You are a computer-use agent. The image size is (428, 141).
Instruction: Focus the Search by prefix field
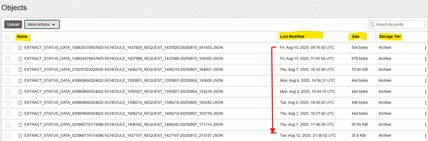coord(396,24)
